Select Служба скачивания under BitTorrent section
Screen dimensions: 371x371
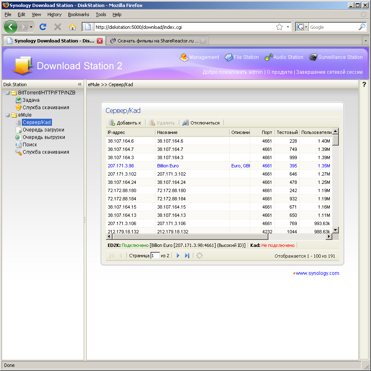[x=42, y=108]
